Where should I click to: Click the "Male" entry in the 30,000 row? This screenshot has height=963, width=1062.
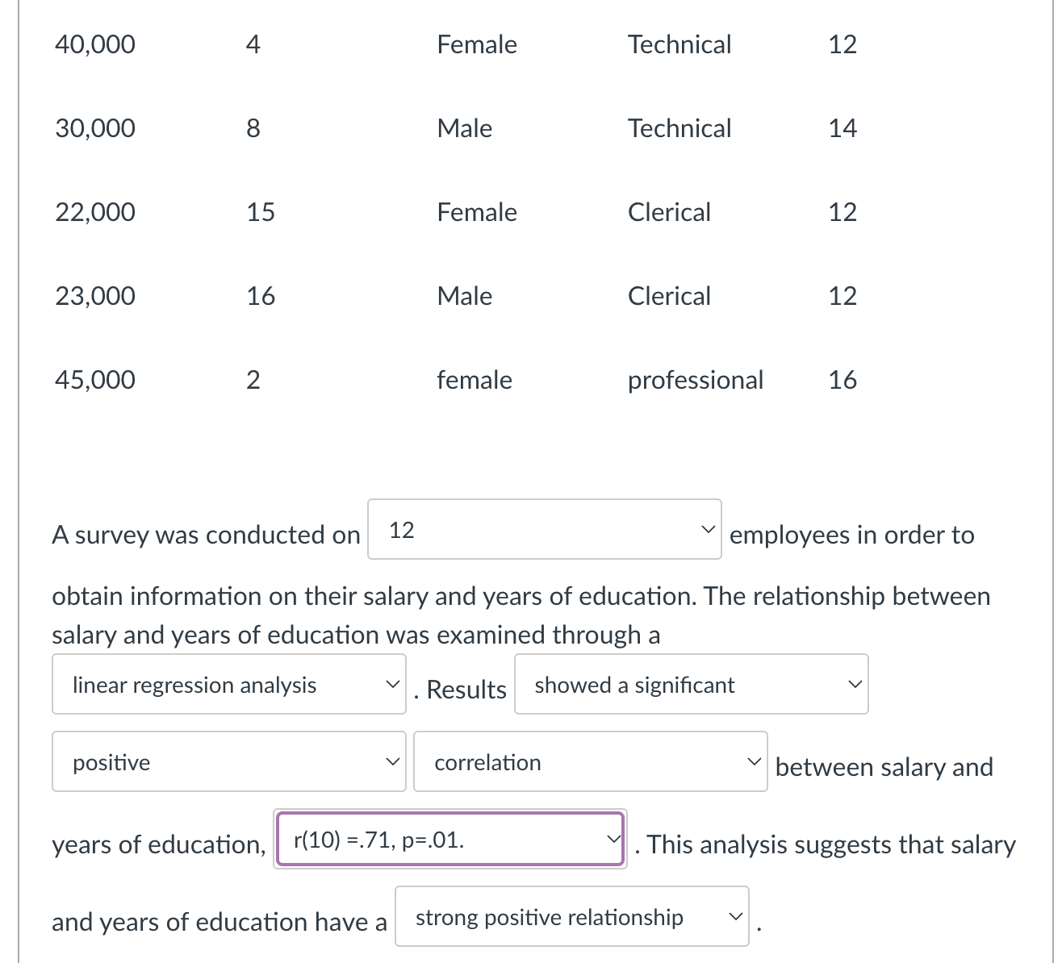[464, 127]
